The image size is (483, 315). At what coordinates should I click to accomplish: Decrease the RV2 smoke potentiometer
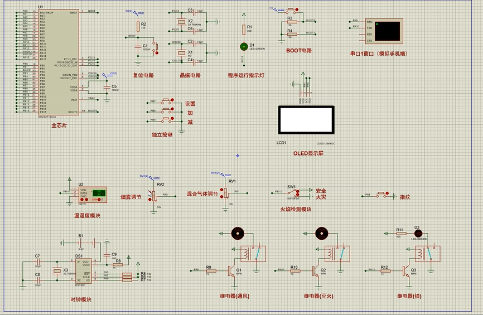coord(150,200)
